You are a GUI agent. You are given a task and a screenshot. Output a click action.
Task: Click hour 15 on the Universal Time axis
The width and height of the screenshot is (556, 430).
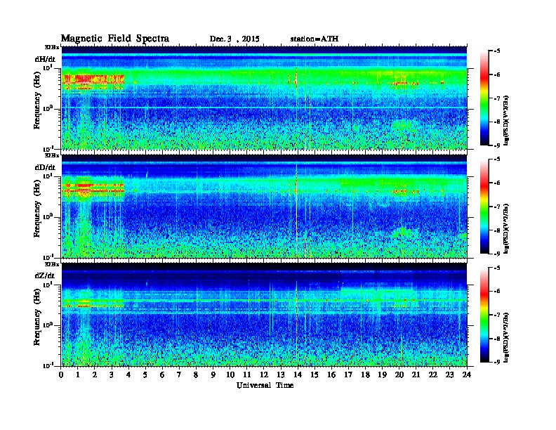(315, 374)
